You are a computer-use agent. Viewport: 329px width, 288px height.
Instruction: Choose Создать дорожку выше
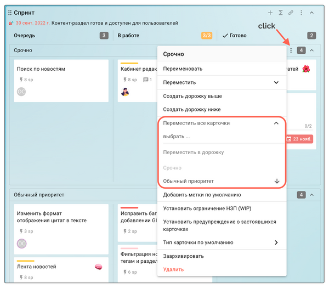222,96
